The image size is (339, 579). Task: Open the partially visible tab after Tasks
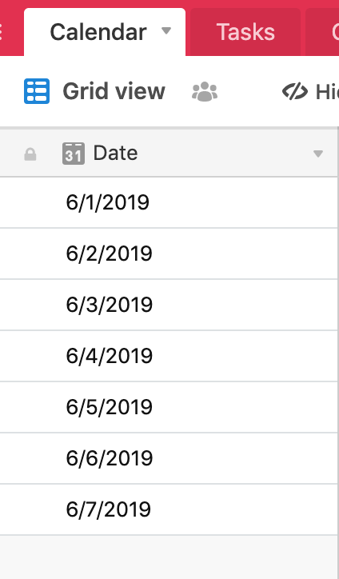click(322, 32)
